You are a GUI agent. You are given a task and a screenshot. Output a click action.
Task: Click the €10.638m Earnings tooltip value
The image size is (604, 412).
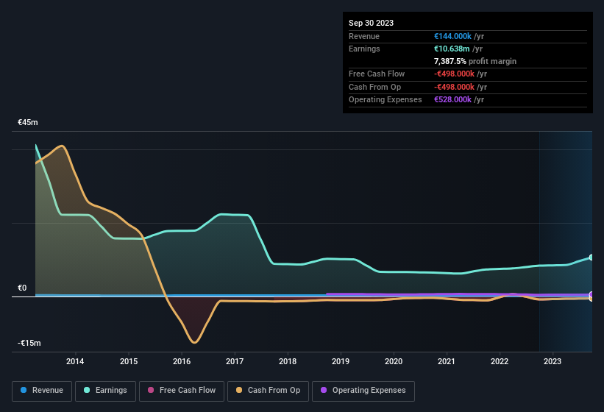coord(452,49)
